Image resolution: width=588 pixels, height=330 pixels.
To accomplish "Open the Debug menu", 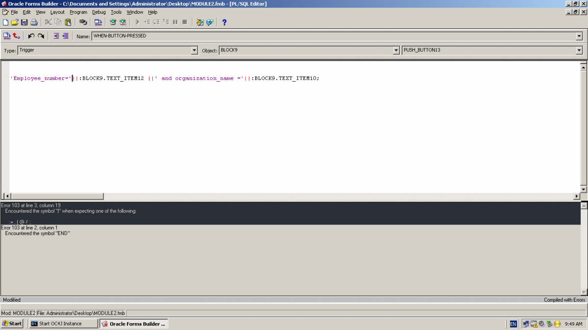I will (98, 12).
